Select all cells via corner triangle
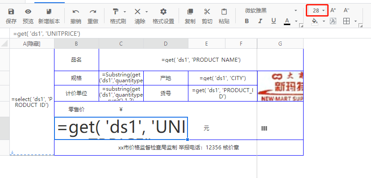 pos(5,44)
